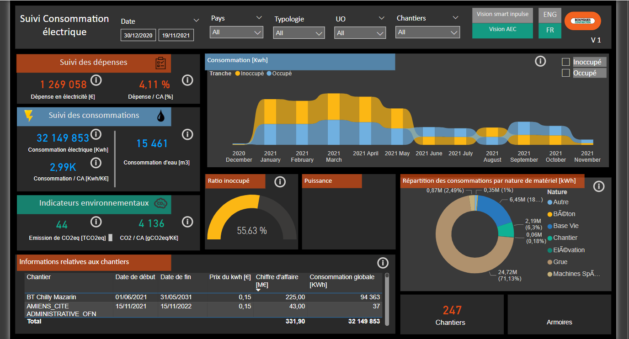Click info icon in Ratio inoccupé panel
Viewport: 629px width, 339px height.
tap(280, 182)
